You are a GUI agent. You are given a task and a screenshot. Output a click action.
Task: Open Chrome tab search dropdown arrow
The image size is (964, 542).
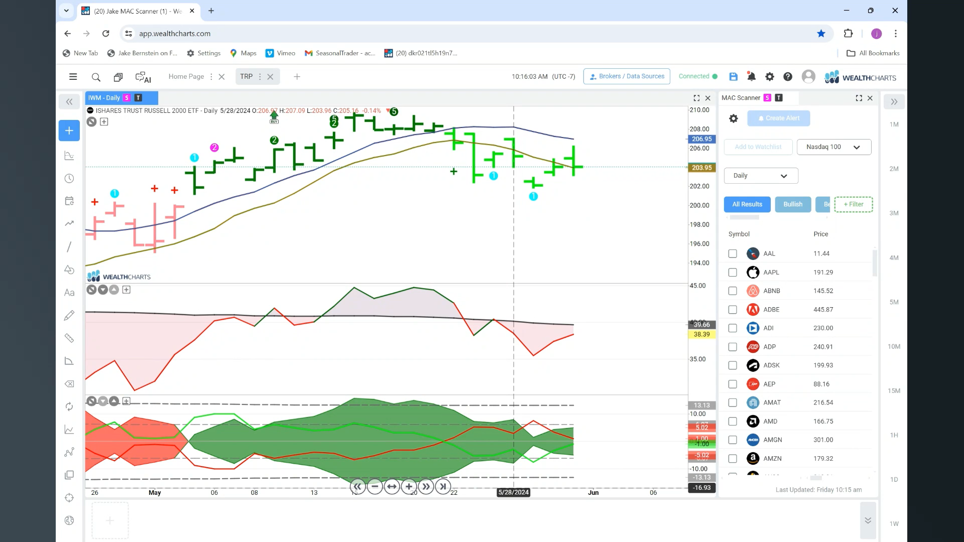[x=66, y=11]
